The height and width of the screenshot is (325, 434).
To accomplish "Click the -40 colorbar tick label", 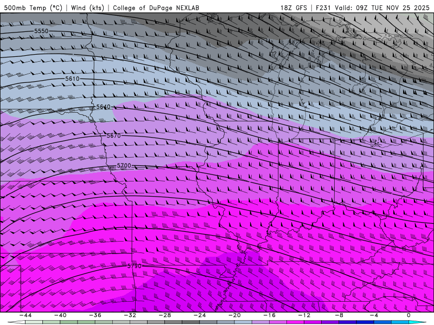I will pyautogui.click(x=60, y=315).
